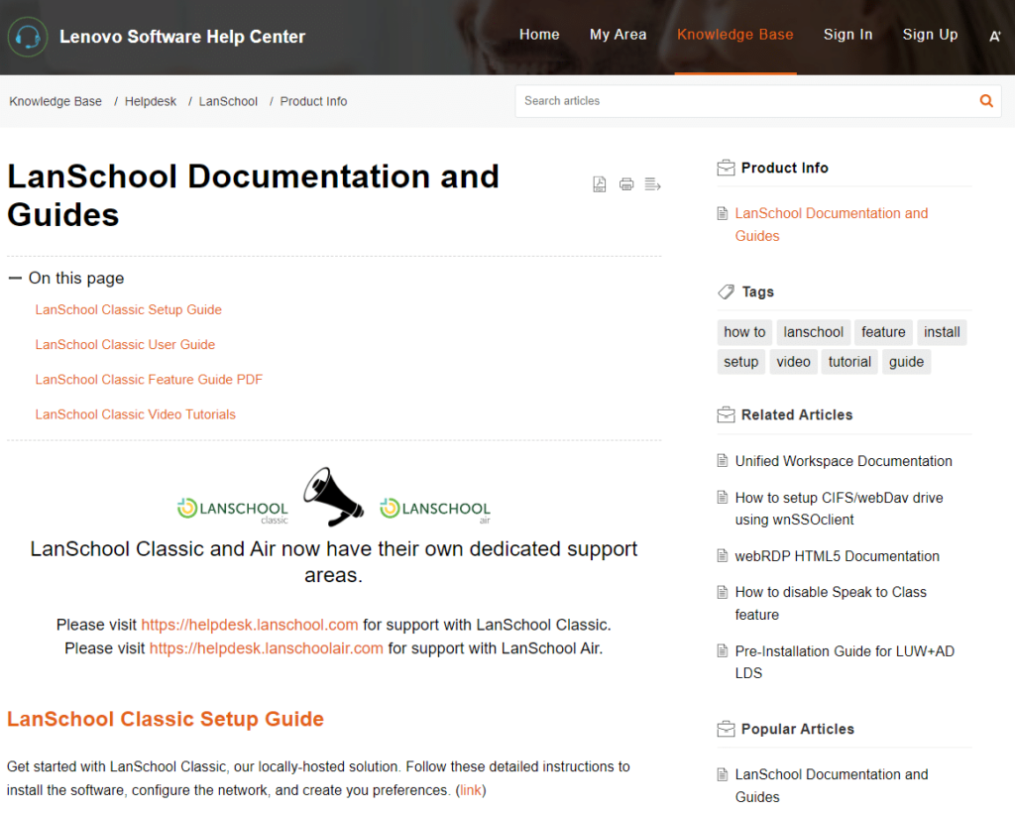Click Product Info breadcrumb
1015x816 pixels.
[x=313, y=102]
